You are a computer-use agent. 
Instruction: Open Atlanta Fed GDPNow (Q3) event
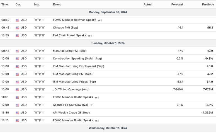click(71, 105)
